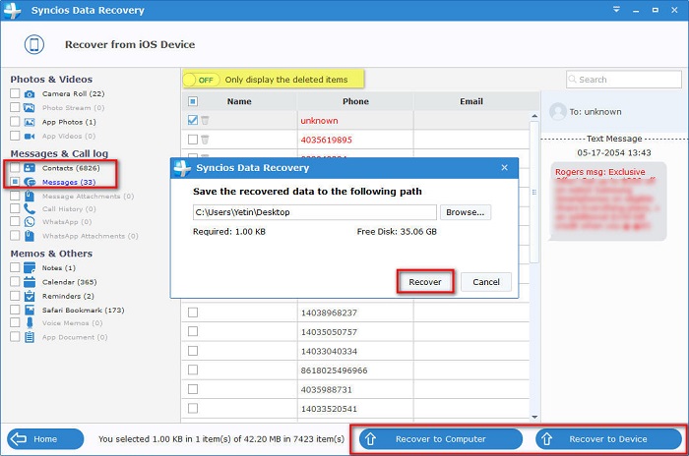Click the Contacts card icon
This screenshot has height=456, width=689.
click(30, 168)
